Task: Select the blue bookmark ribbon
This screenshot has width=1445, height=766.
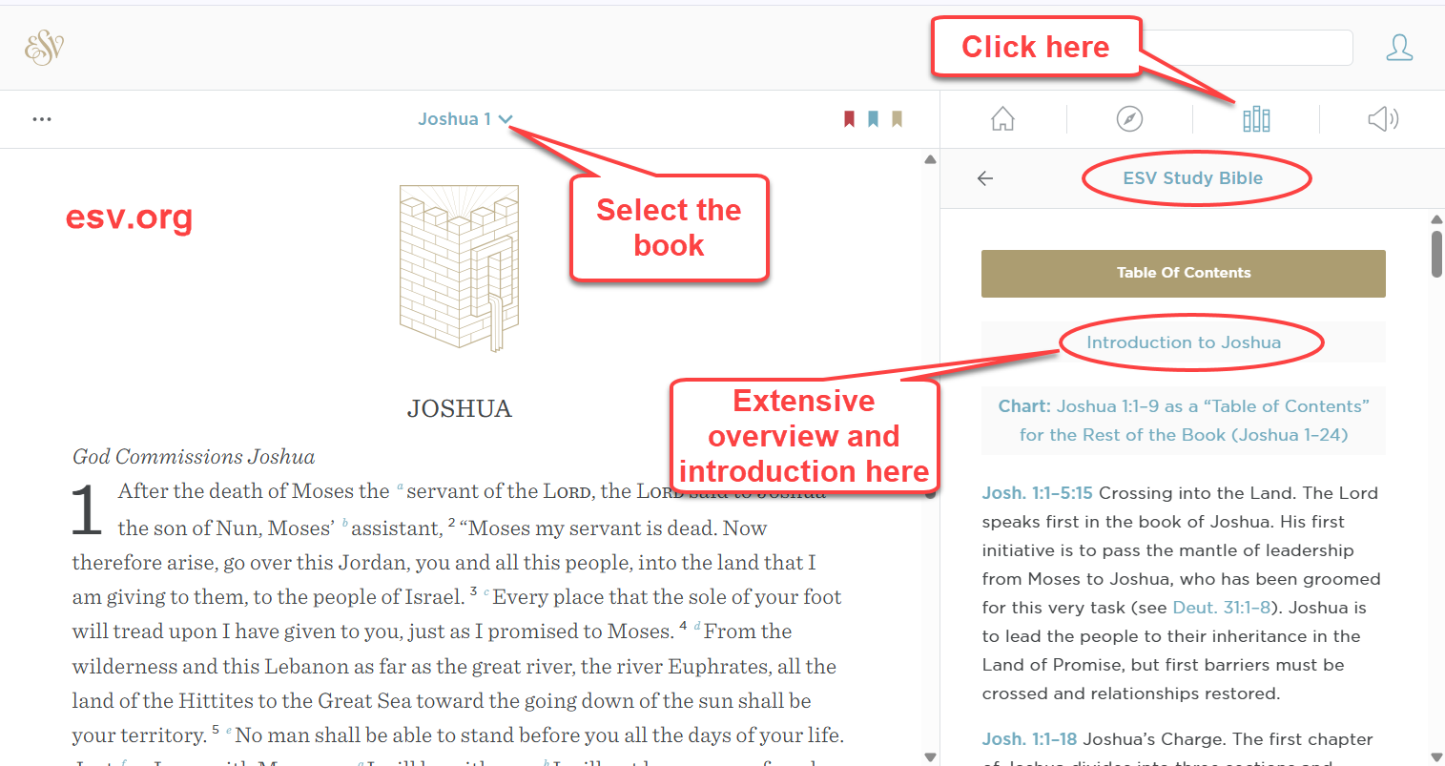Action: 873,119
